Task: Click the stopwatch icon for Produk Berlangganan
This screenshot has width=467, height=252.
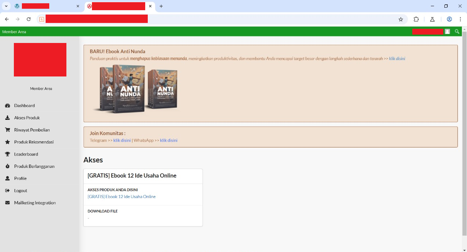Action: (7, 166)
